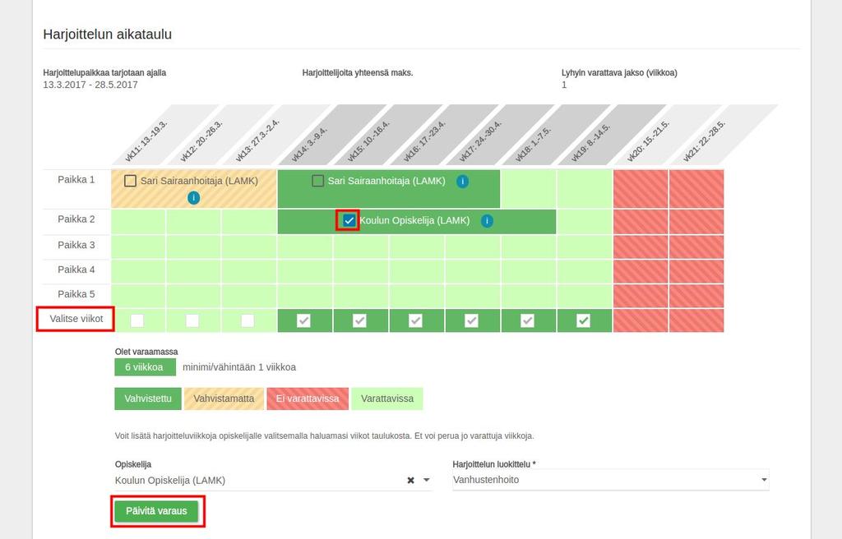Click the Vahvistettu legend box
The width and height of the screenshot is (842, 539).
tap(148, 398)
